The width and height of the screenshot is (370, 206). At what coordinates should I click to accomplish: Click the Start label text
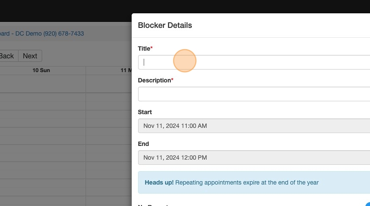145,112
